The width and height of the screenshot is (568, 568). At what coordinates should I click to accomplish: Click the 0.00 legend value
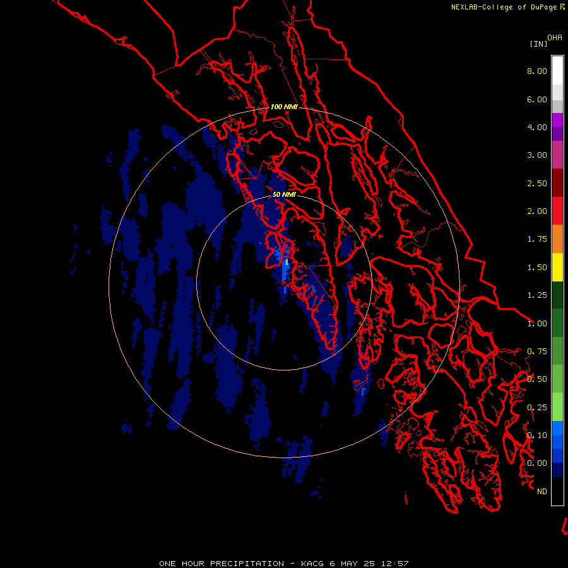(537, 463)
